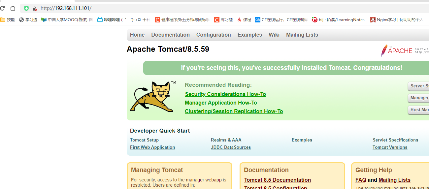This screenshot has height=189, width=429.
Task: Open the Tomcat 8.5 Documentation link
Action: pos(278,180)
